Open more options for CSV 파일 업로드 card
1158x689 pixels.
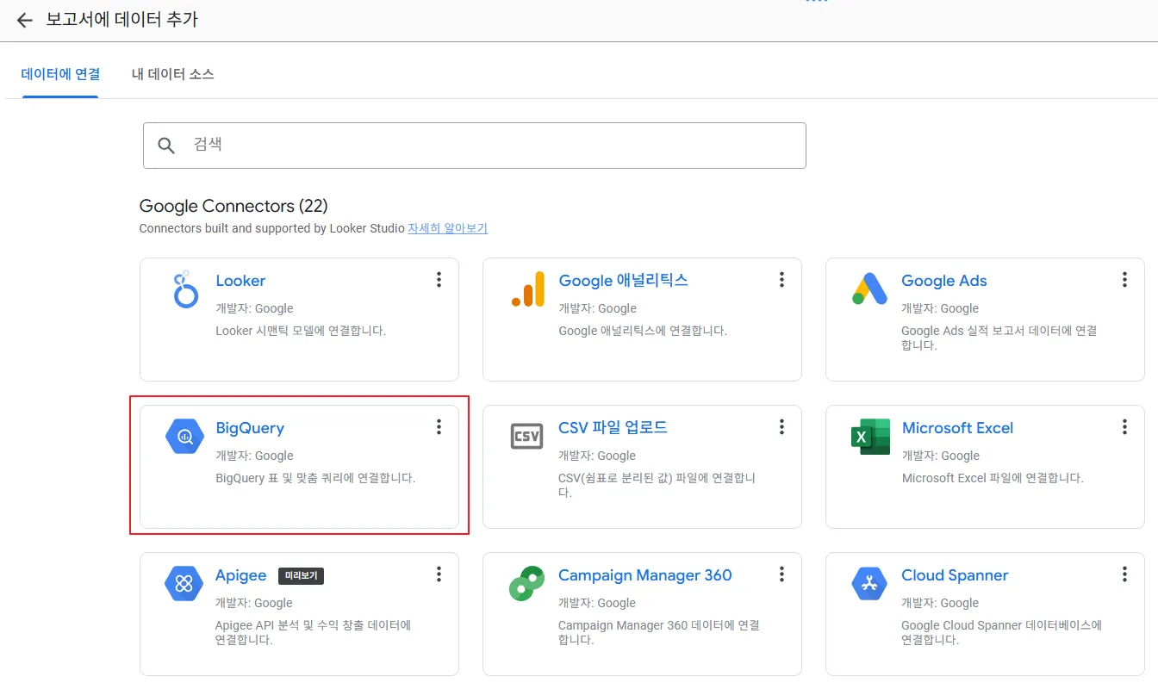pyautogui.click(x=781, y=426)
